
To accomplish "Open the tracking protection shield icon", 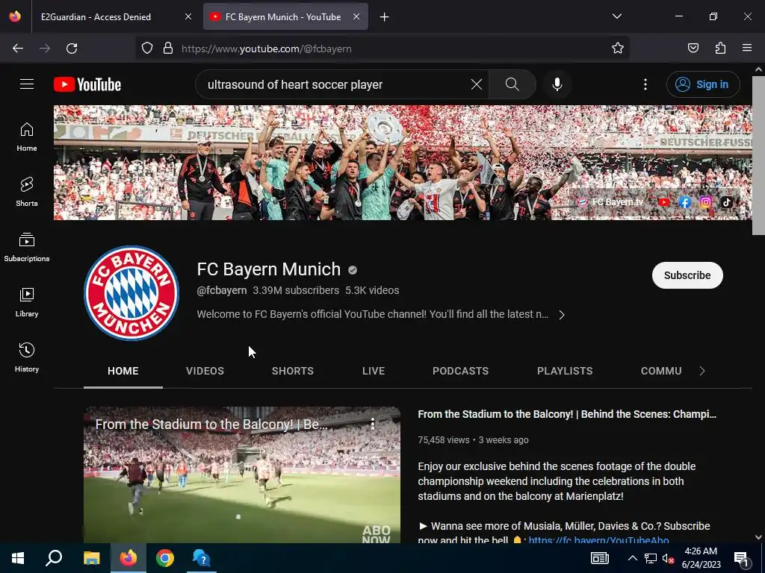I will pyautogui.click(x=147, y=48).
